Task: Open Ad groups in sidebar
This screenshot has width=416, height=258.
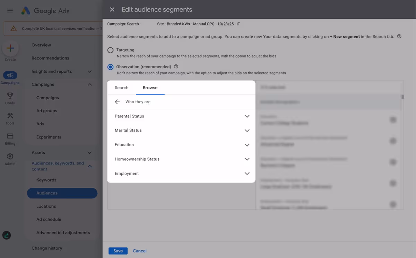Action: tap(47, 111)
